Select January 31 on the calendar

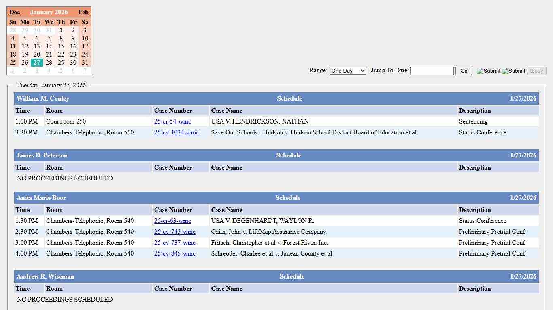[85, 63]
